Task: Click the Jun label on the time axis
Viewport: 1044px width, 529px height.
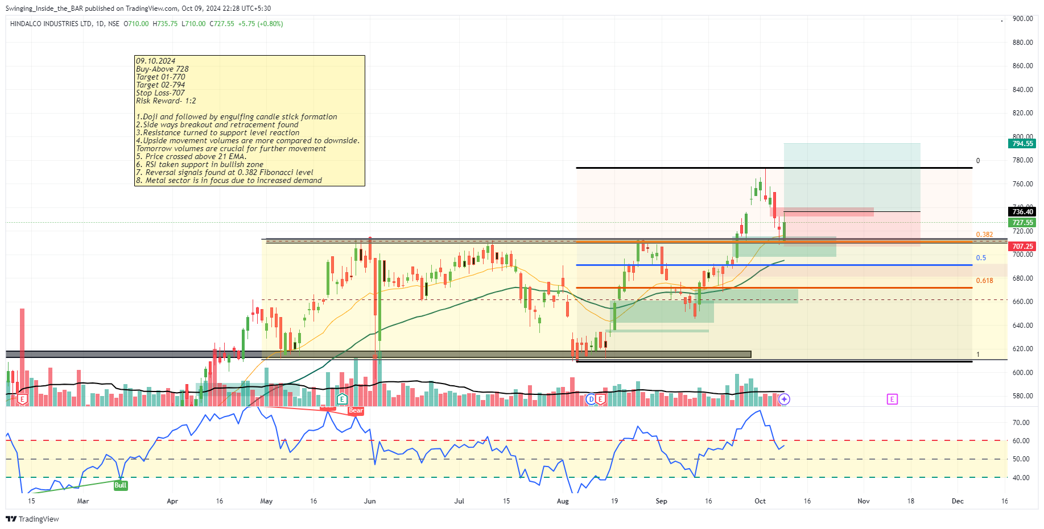Action: tap(370, 501)
